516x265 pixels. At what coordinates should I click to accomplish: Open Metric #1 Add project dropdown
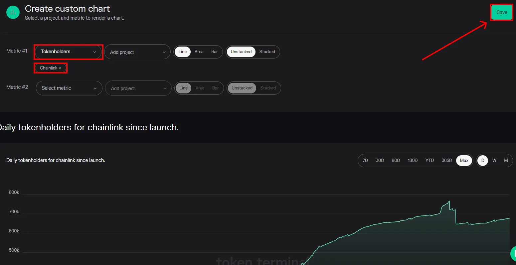[x=137, y=52]
